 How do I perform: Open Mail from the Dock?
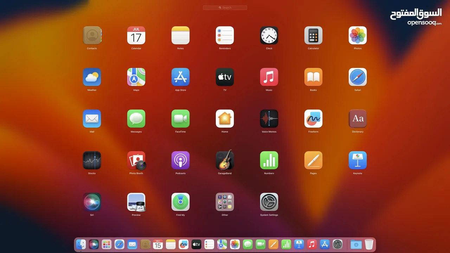[x=132, y=244]
